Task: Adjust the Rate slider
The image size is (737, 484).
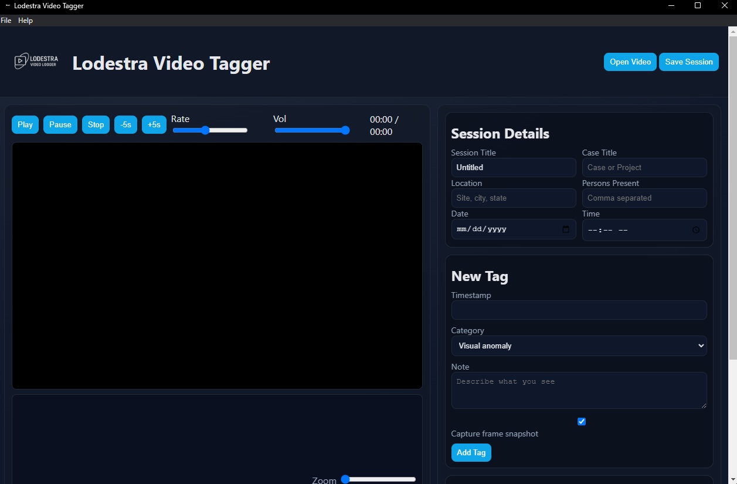Action: 210,130
